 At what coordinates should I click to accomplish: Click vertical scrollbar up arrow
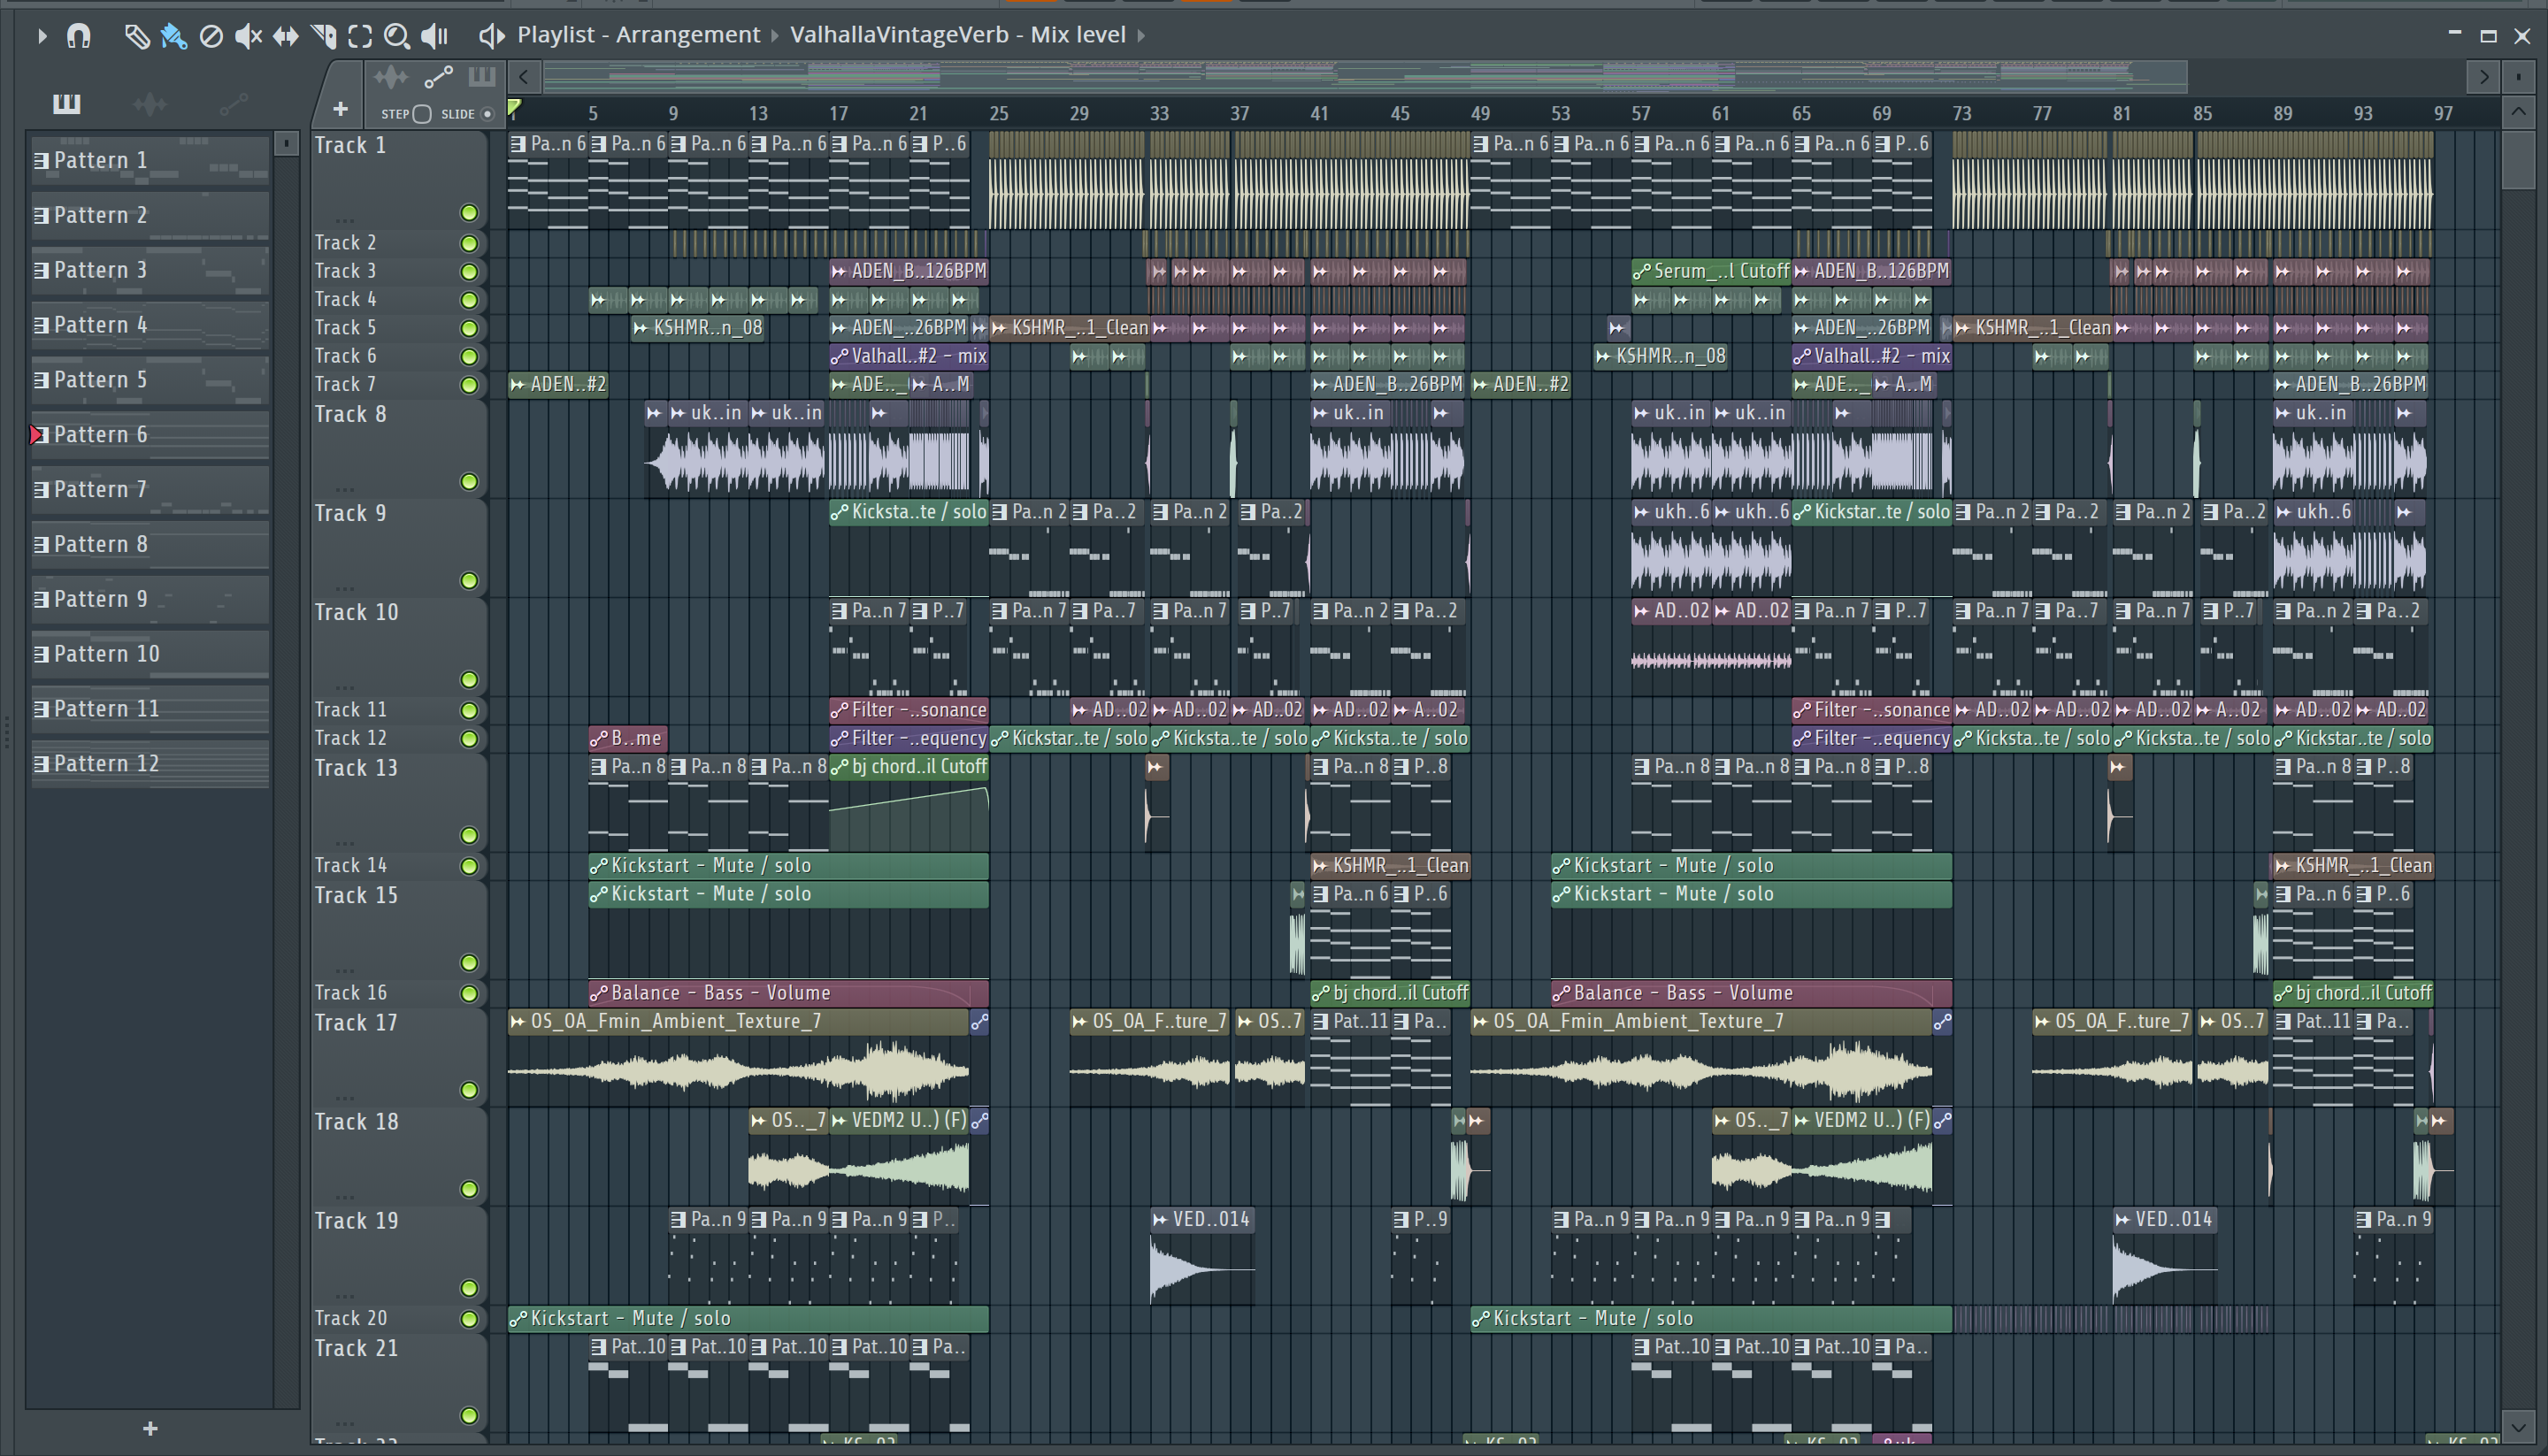point(2517,111)
